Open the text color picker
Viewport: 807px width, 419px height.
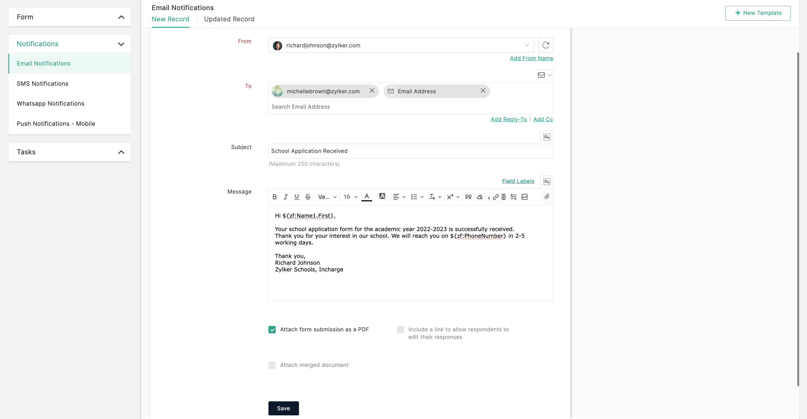click(x=367, y=196)
